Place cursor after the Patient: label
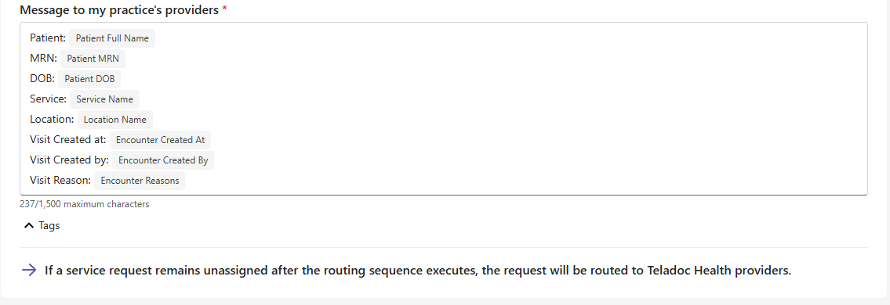The height and width of the screenshot is (305, 890). point(67,38)
